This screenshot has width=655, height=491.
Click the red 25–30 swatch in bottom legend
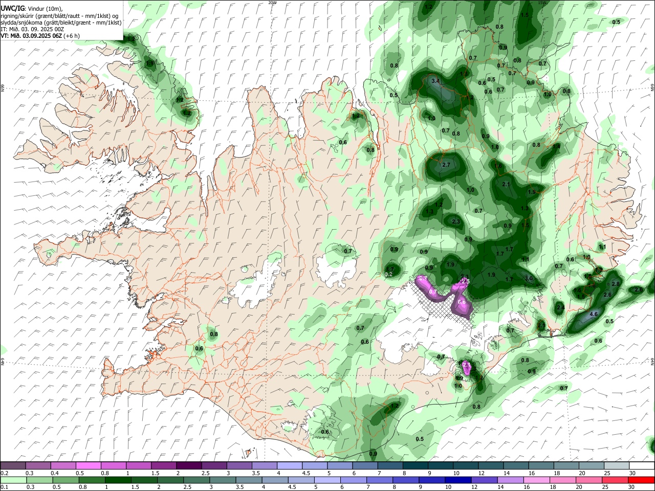tap(615, 480)
